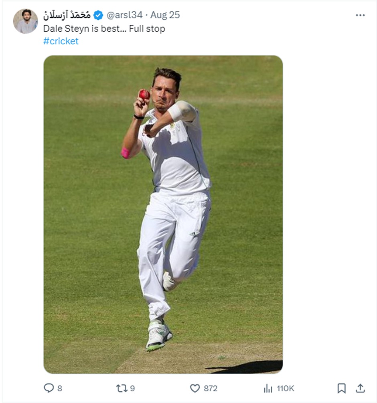Image resolution: width=377 pixels, height=403 pixels.
Task: Click the author's Arabic display name
Action: 67,15
